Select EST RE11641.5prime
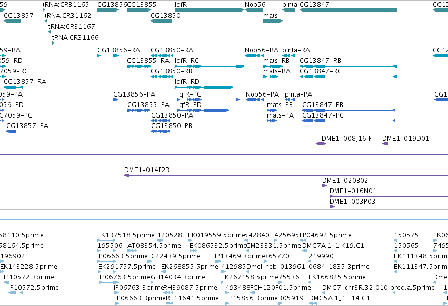This screenshot has height=306, width=448. click(x=170, y=304)
